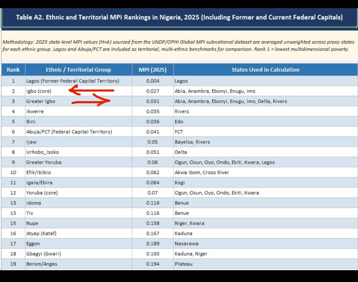Select the 'Ijaw' cell
The image size is (358, 282).
point(79,142)
